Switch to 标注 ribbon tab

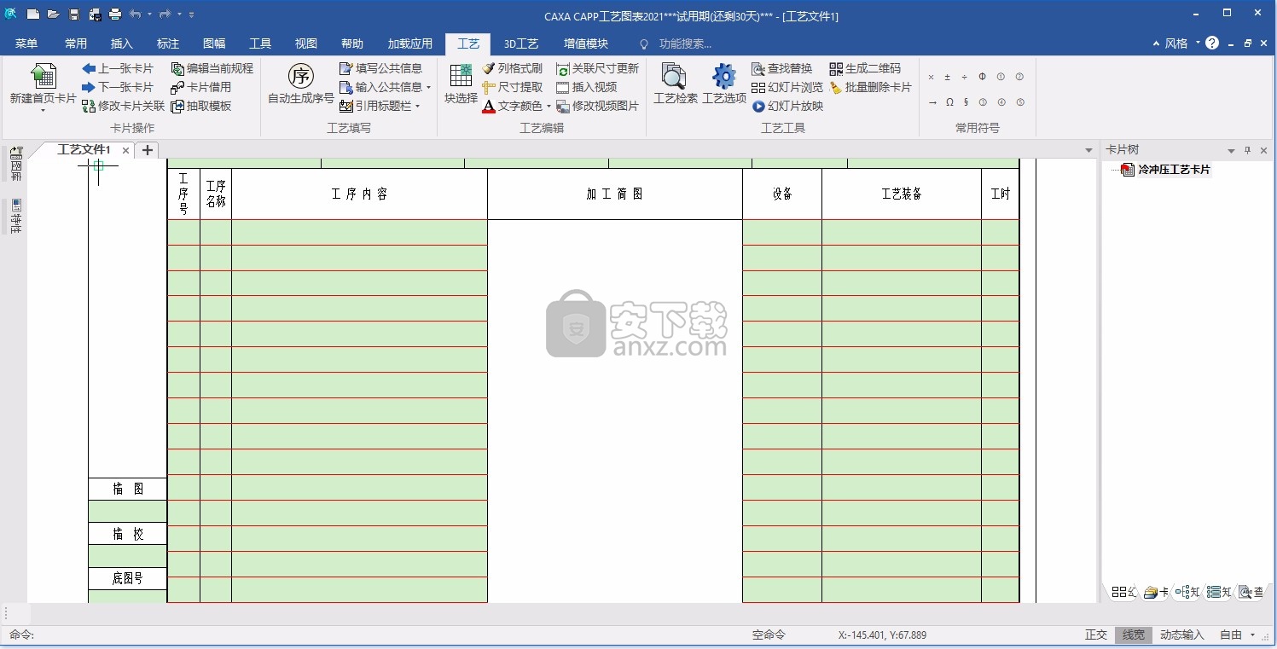[x=168, y=43]
